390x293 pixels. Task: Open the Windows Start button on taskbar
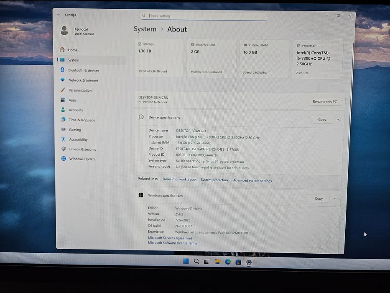[186, 261]
